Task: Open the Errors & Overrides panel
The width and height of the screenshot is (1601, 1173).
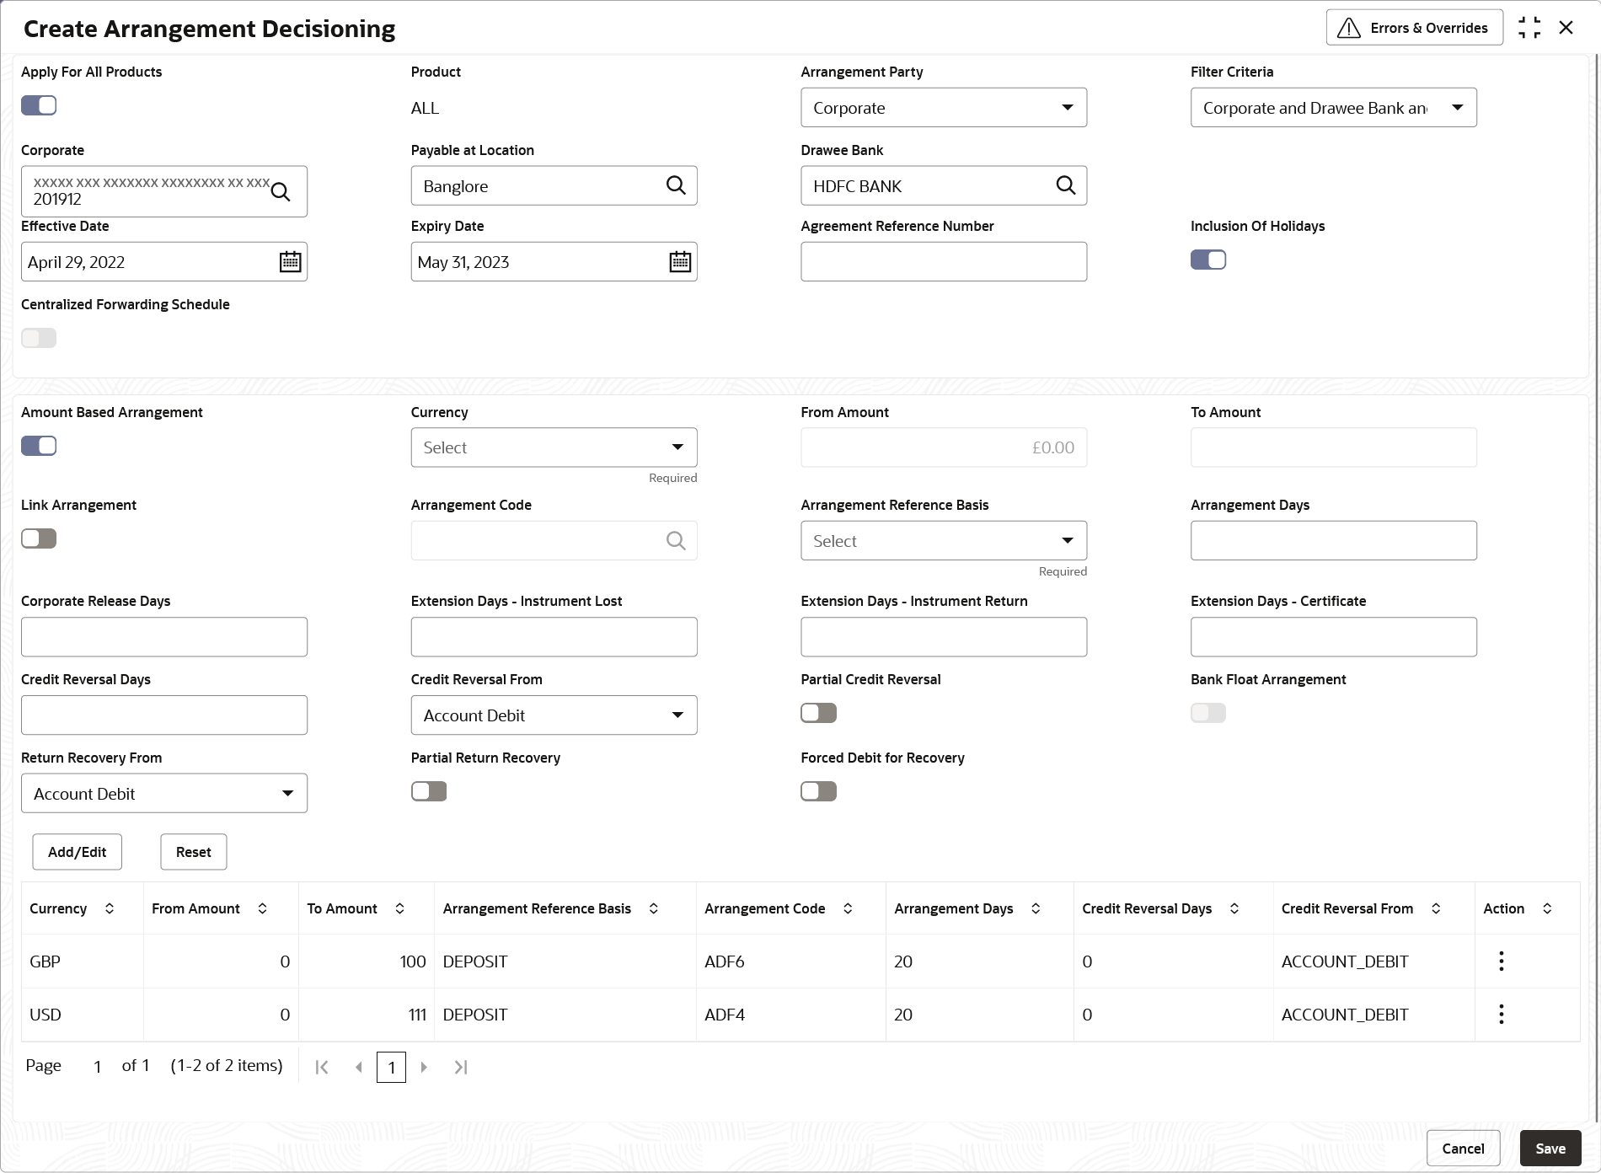Action: [x=1414, y=28]
